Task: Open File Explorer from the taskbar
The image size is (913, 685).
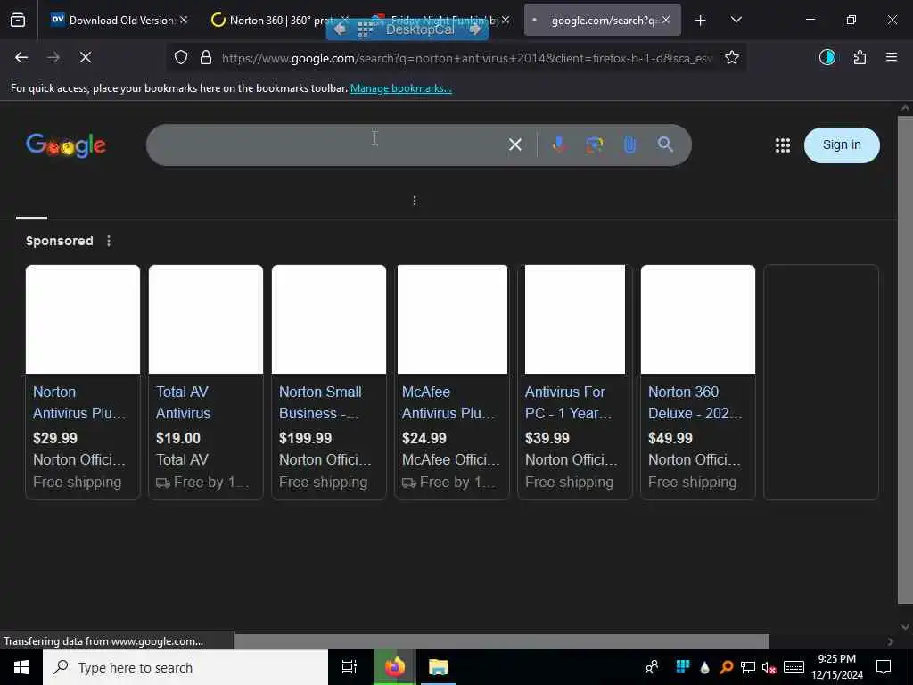Action: (438, 667)
